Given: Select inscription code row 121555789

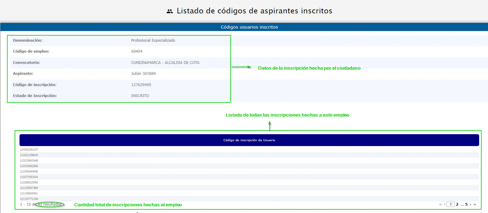Looking at the screenshot, I should coord(29,188).
